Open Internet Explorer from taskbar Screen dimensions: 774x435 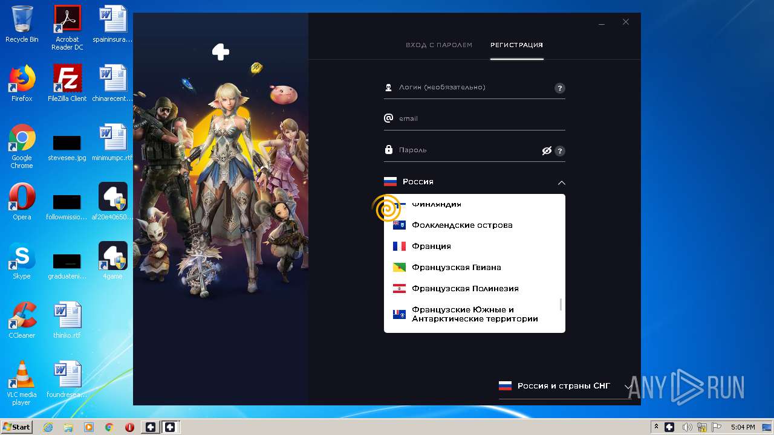click(48, 427)
